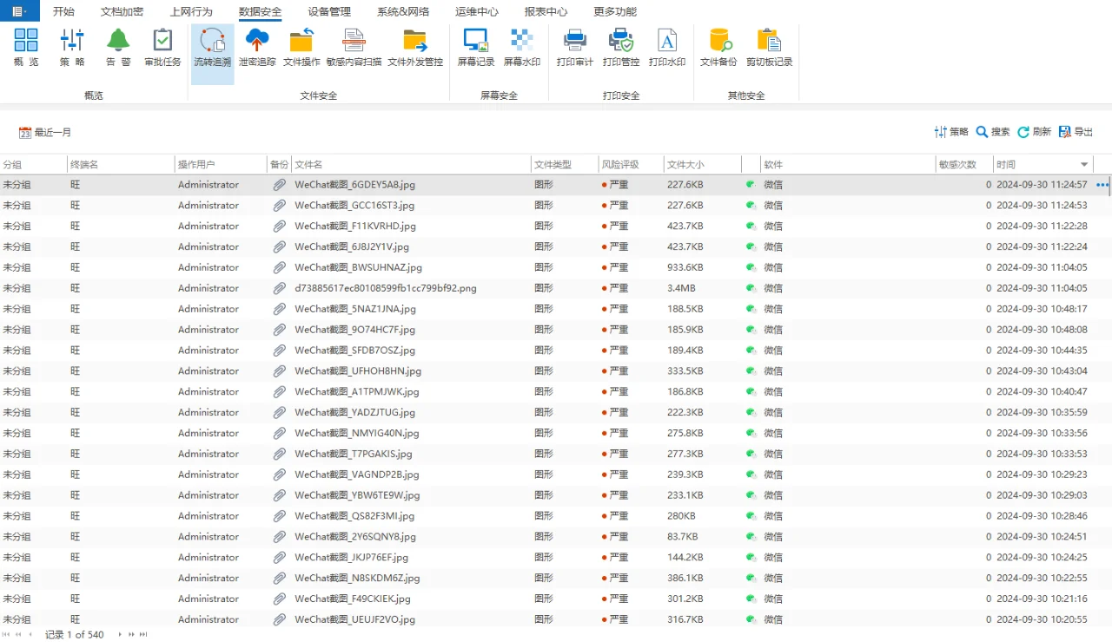
Task: Click the paperclip icon for d73885617ec80108599fb1cc799bf92.png
Action: [279, 288]
